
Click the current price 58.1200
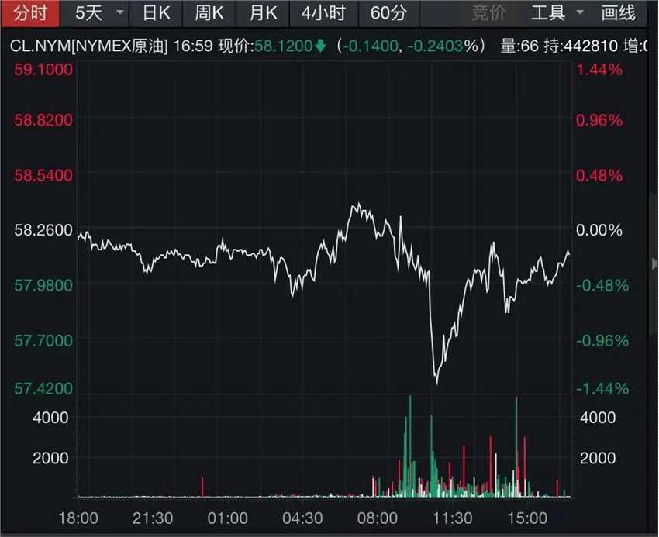point(283,46)
